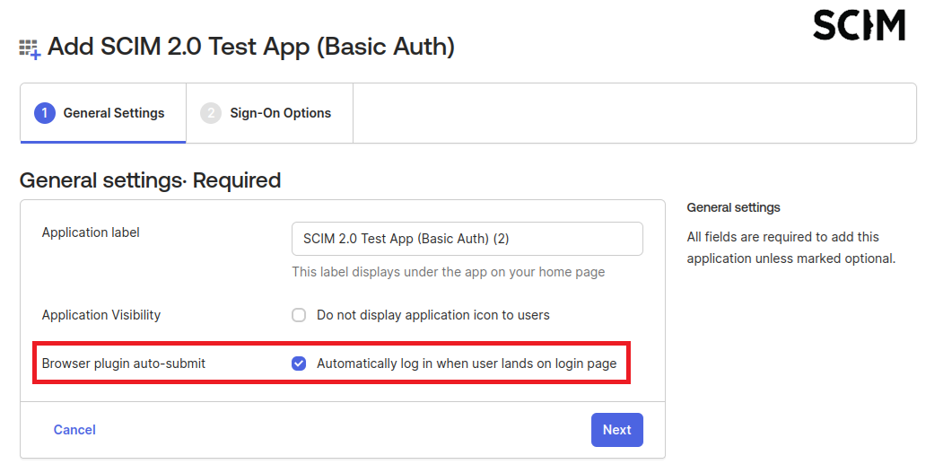Click the "Automatically log in when user lands" label text
The height and width of the screenshot is (473, 934).
coord(466,364)
